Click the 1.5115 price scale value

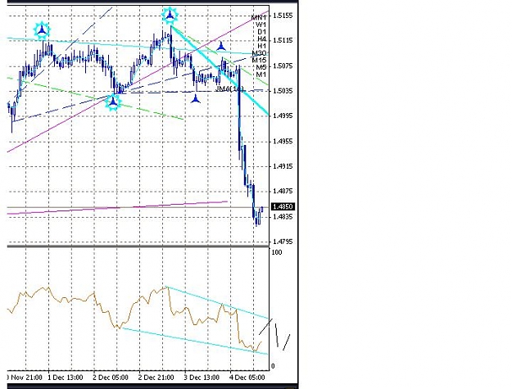click(x=283, y=40)
